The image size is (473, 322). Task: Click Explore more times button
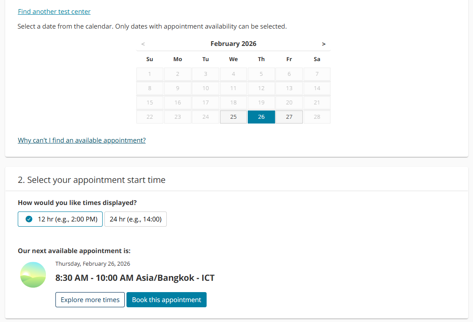tap(90, 300)
